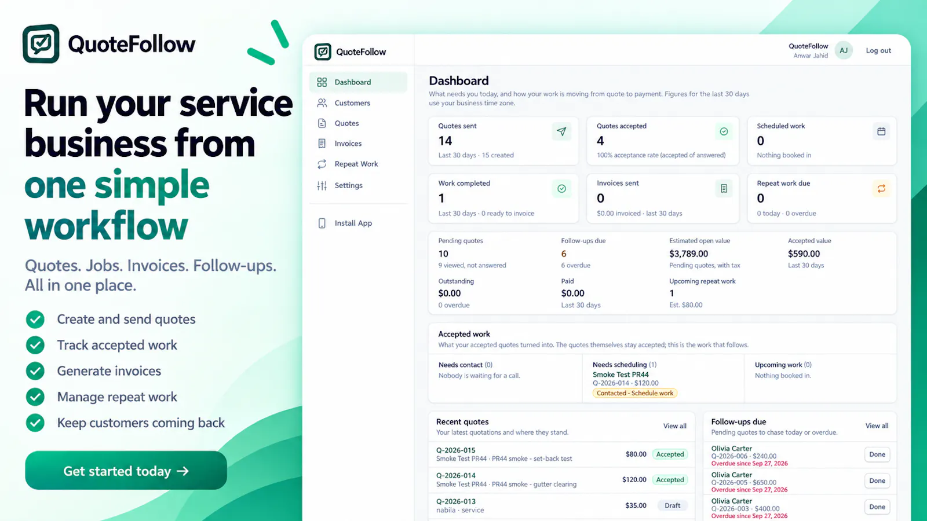Image resolution: width=927 pixels, height=521 pixels.
Task: Open quote Q-2026-013 row
Action: [x=561, y=505]
